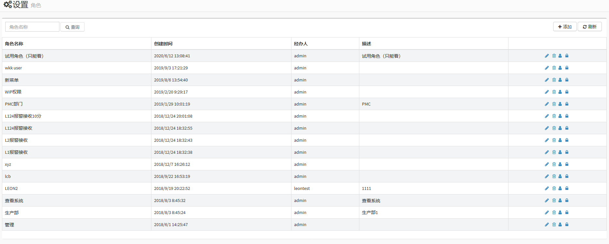Click the edit pencil icon for 生产部 row
The height and width of the screenshot is (244, 609).
coord(547,212)
